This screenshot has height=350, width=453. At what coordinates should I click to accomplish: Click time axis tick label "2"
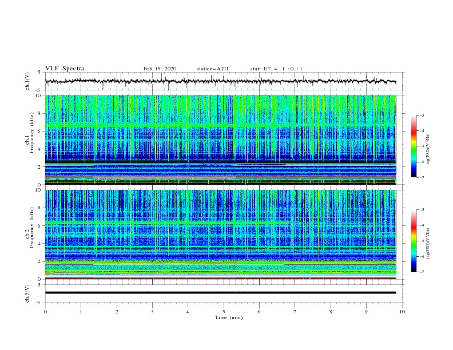point(117,312)
